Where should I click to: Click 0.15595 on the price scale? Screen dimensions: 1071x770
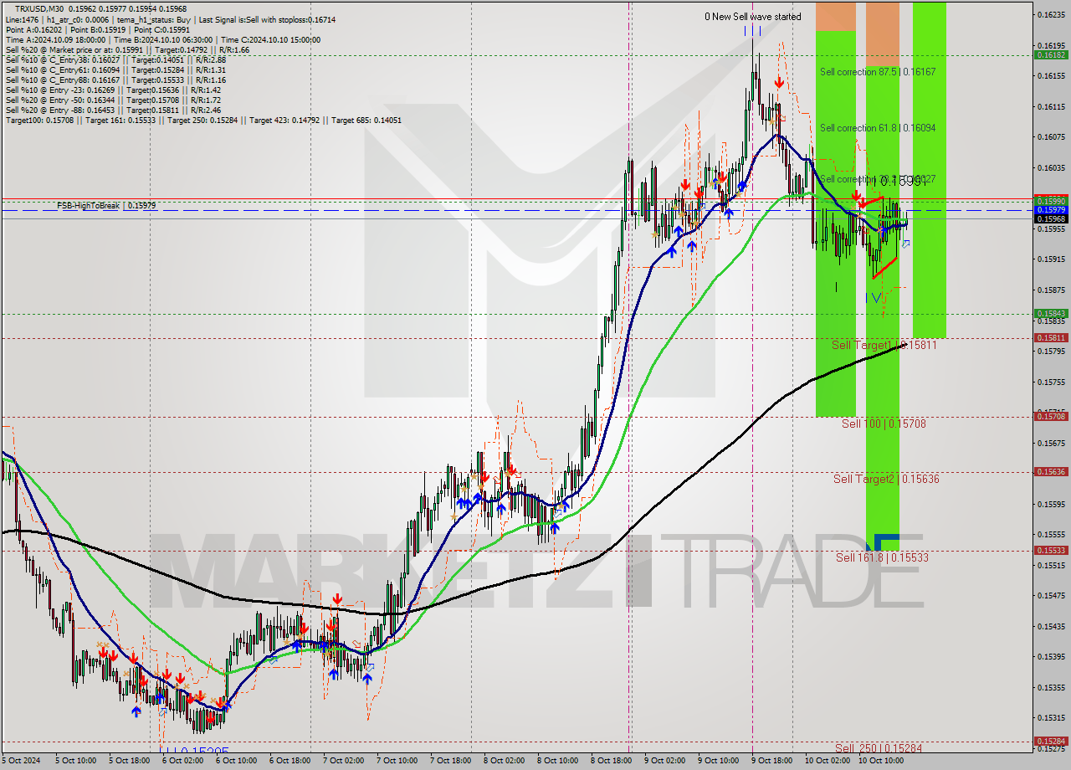(x=1051, y=504)
